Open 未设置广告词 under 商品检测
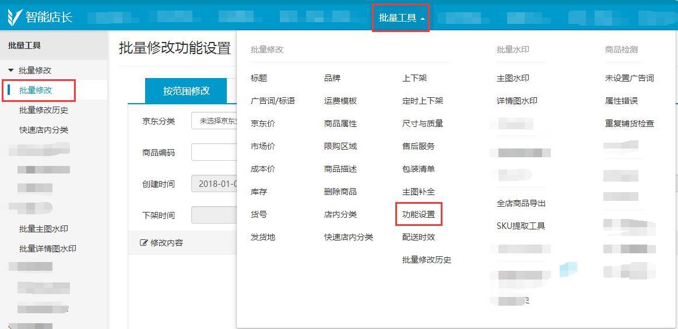This screenshot has height=329, width=678. click(x=630, y=78)
